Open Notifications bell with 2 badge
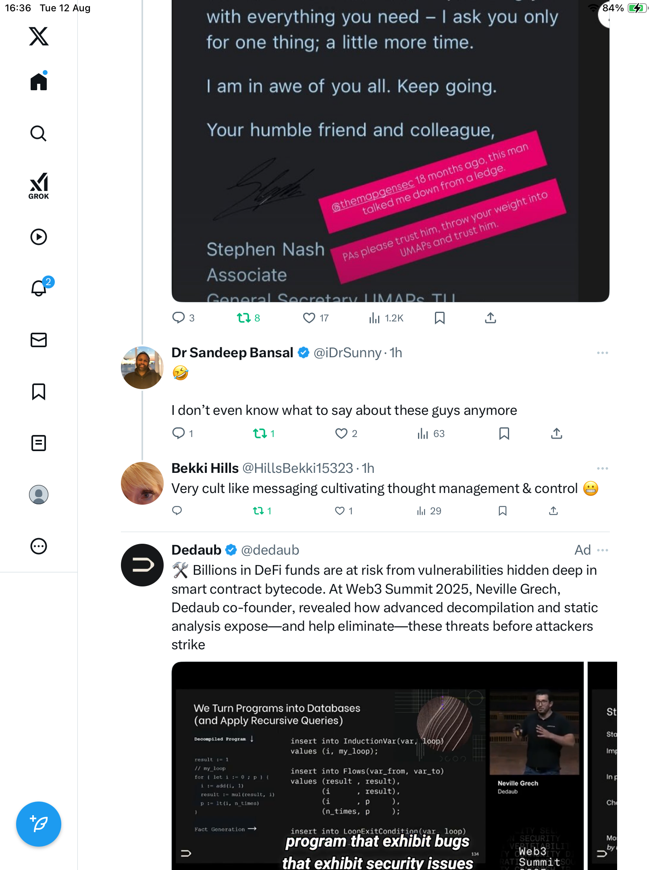This screenshot has height=870, width=653. [40, 288]
